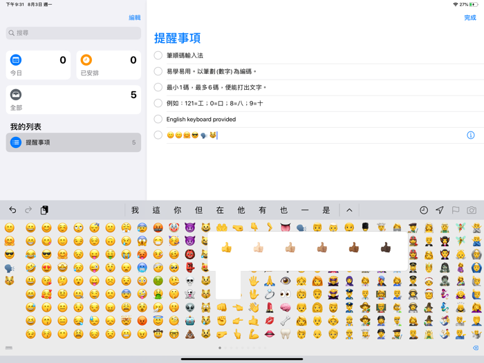Choose candidate word 但
The image size is (484, 363).
tap(199, 210)
